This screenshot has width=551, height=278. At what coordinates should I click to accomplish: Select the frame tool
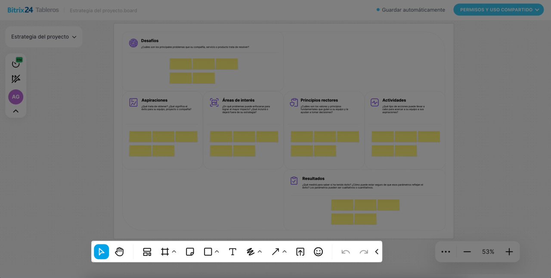[x=165, y=252]
